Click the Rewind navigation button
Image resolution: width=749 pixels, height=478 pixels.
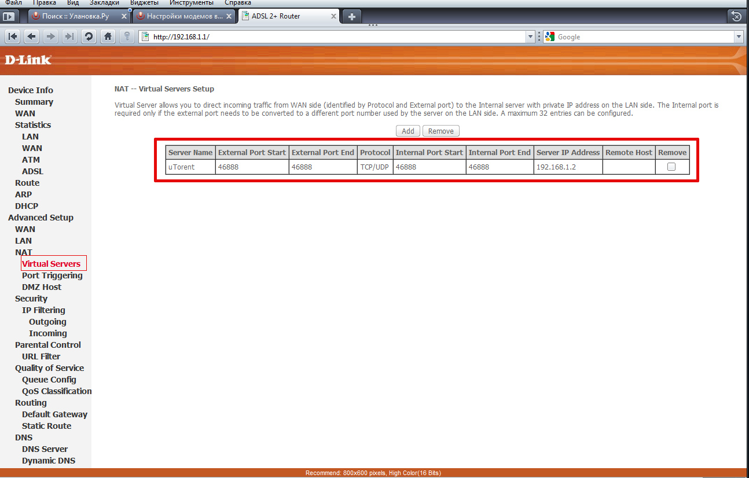pyautogui.click(x=13, y=36)
